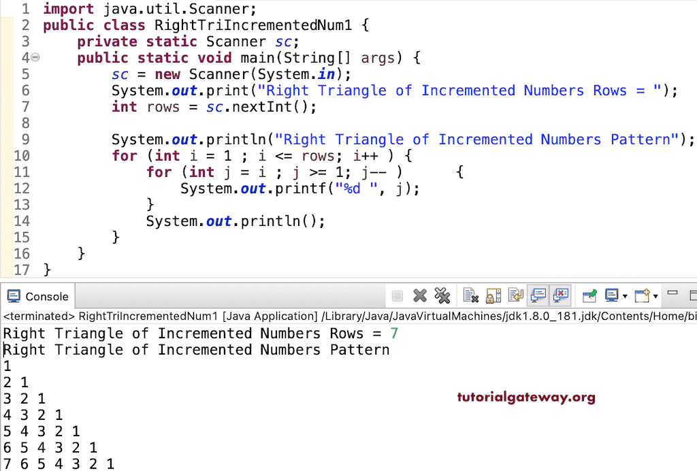Click the Console view icon beside its label
The width and height of the screenshot is (697, 471).
click(x=14, y=297)
